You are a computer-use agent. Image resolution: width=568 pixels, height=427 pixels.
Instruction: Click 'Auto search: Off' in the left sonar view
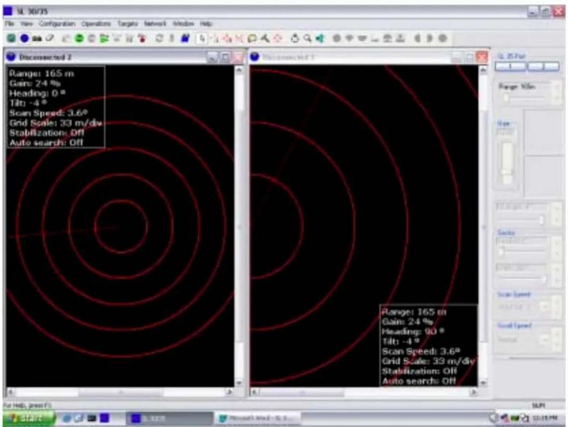[47, 142]
